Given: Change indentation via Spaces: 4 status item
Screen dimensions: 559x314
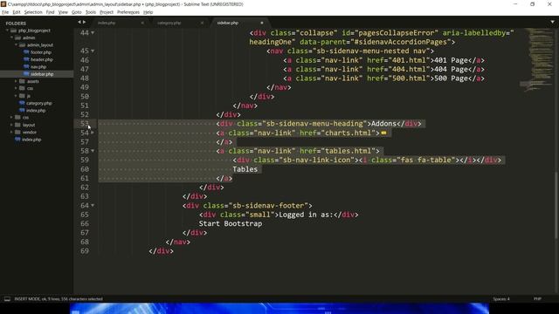Looking at the screenshot, I should click(501, 299).
